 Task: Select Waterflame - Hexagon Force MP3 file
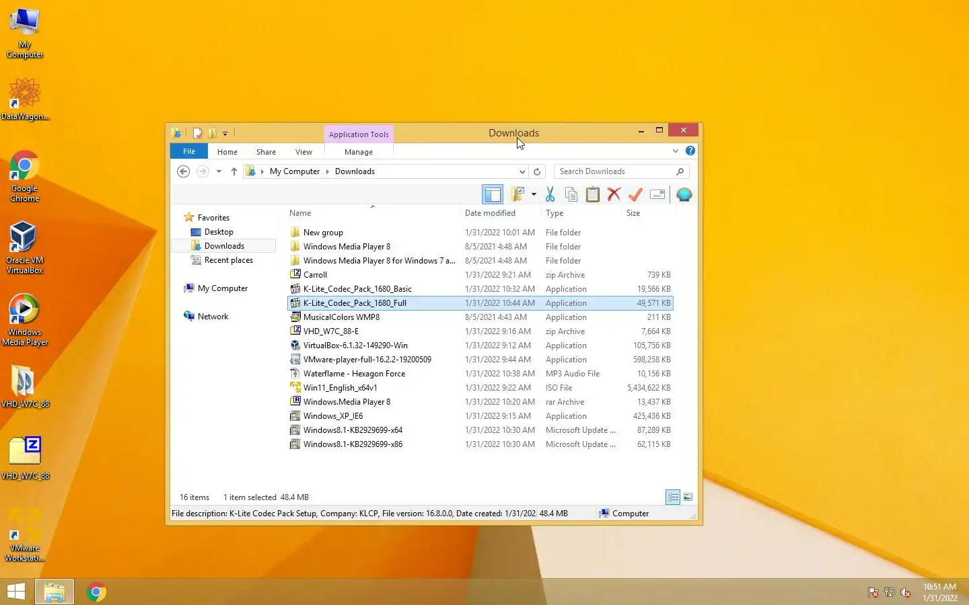[x=354, y=374]
